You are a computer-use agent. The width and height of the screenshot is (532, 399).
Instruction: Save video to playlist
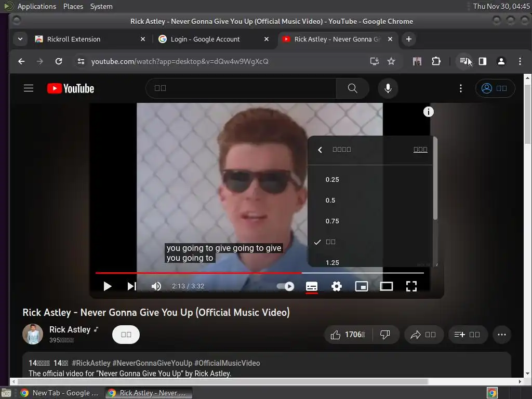(468, 335)
